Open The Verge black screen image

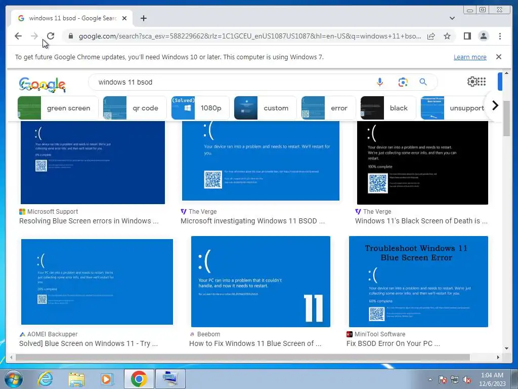tap(422, 163)
